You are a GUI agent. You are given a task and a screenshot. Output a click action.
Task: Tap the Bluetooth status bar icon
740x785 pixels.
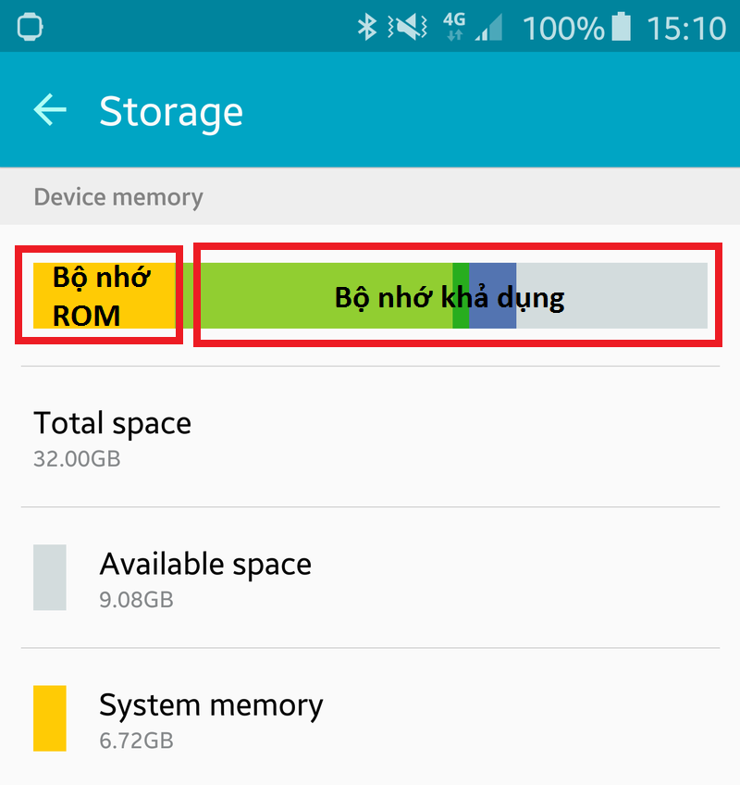(x=367, y=28)
